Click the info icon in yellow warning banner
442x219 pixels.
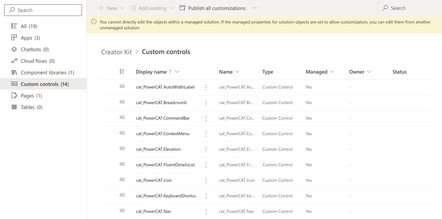coord(94,22)
